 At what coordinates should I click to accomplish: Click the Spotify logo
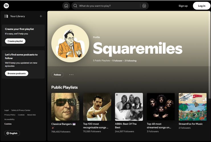(x=6, y=6)
